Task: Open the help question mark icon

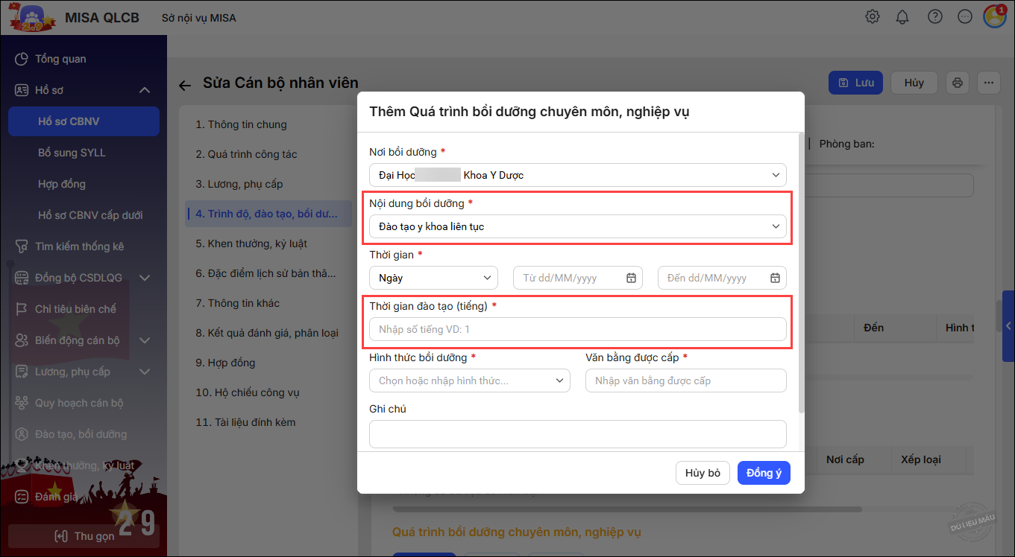Action: tap(934, 17)
